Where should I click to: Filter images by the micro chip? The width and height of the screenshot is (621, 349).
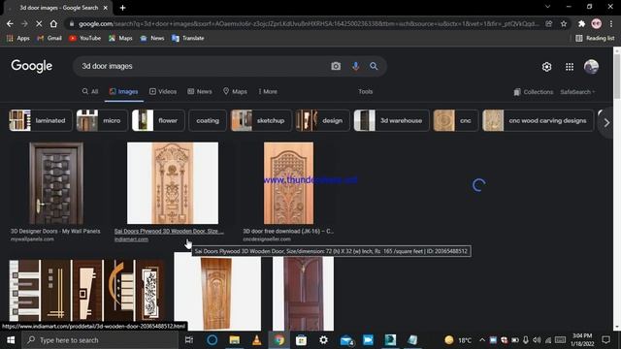[102, 120]
